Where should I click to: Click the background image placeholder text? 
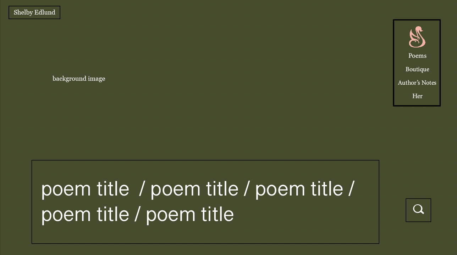click(x=79, y=79)
